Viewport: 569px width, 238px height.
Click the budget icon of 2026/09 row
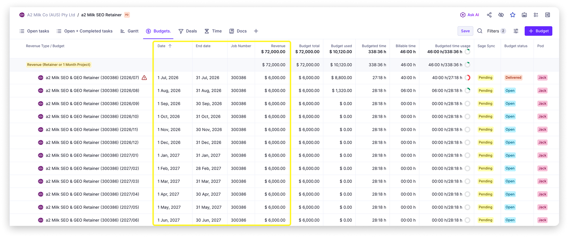coord(41,103)
